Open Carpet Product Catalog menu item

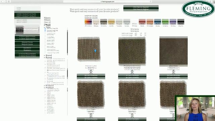(x=27, y=15)
